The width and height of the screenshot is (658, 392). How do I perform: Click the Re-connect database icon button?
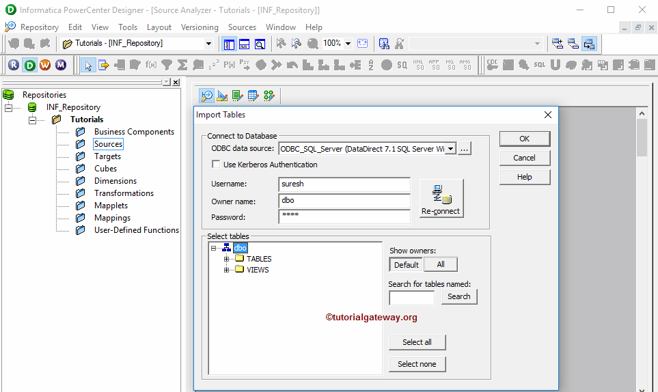click(441, 198)
